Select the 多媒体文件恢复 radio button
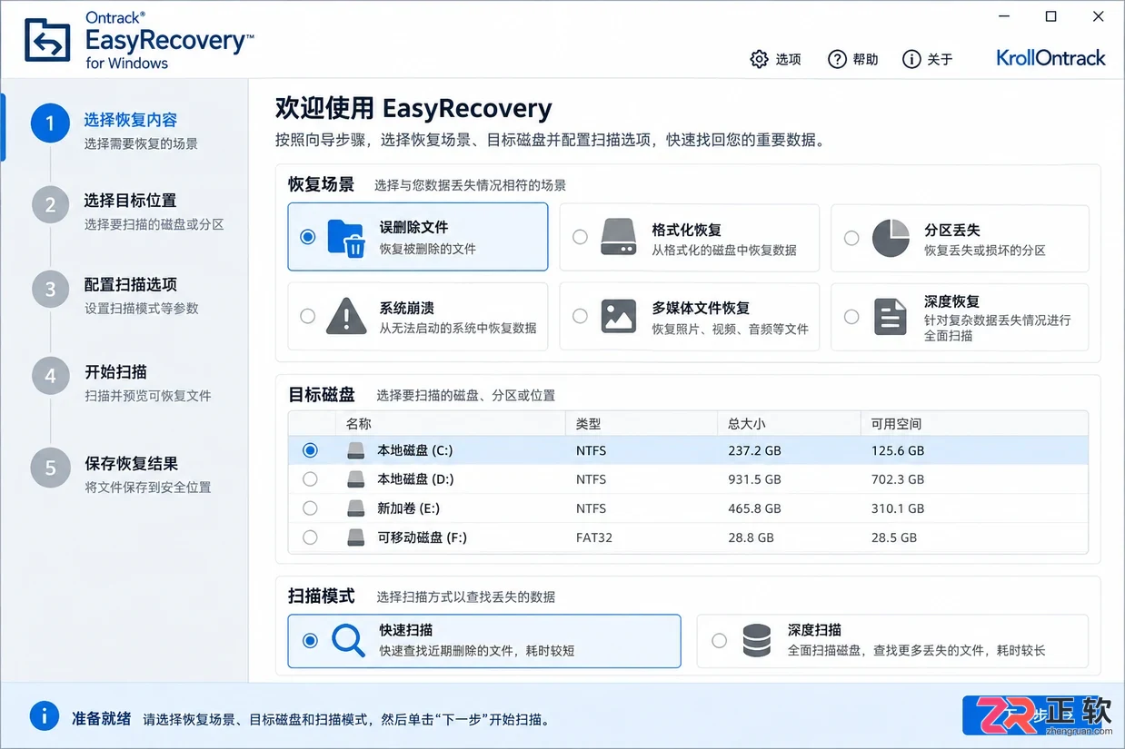 coord(580,316)
